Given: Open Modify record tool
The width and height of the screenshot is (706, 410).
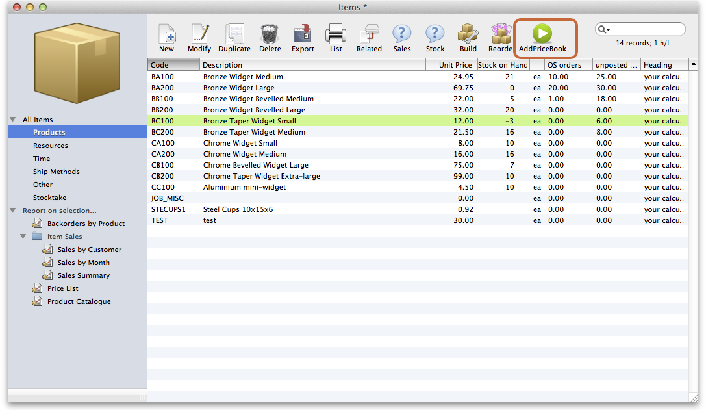Looking at the screenshot, I should point(199,38).
